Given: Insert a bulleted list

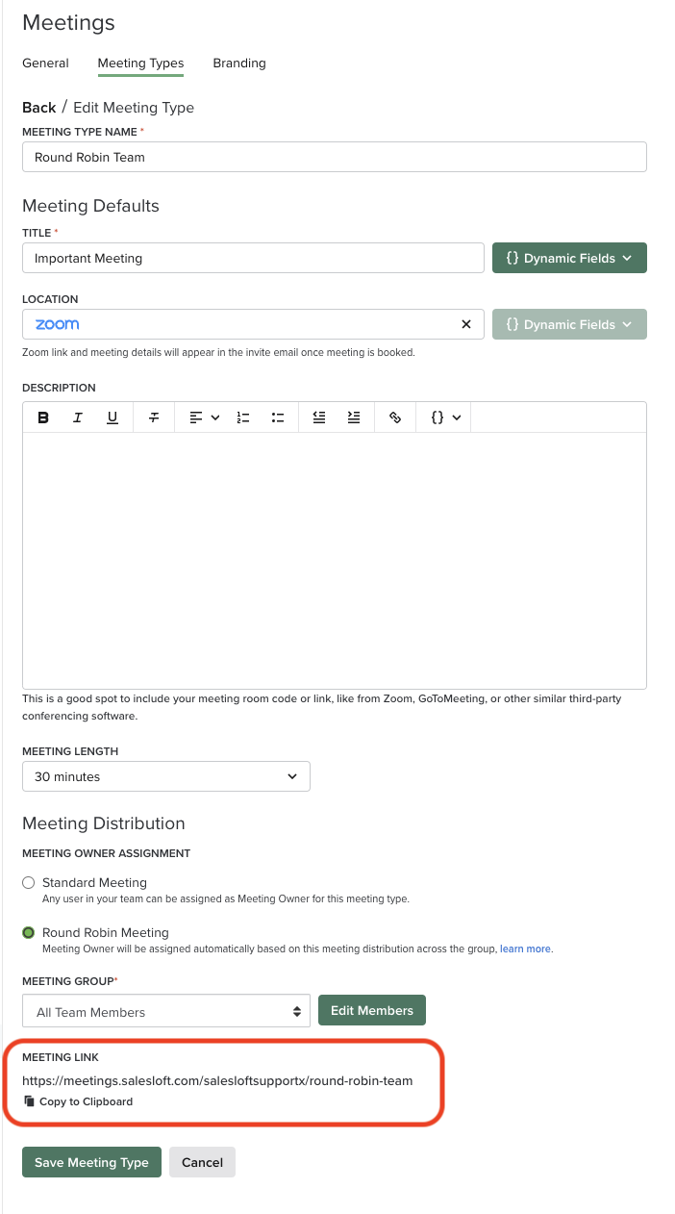Looking at the screenshot, I should pos(278,417).
